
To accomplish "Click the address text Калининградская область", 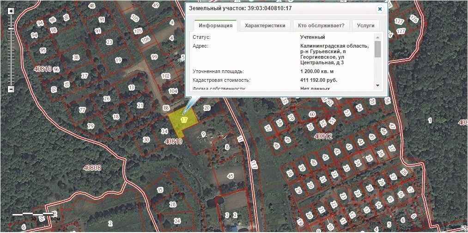I will tap(334, 46).
